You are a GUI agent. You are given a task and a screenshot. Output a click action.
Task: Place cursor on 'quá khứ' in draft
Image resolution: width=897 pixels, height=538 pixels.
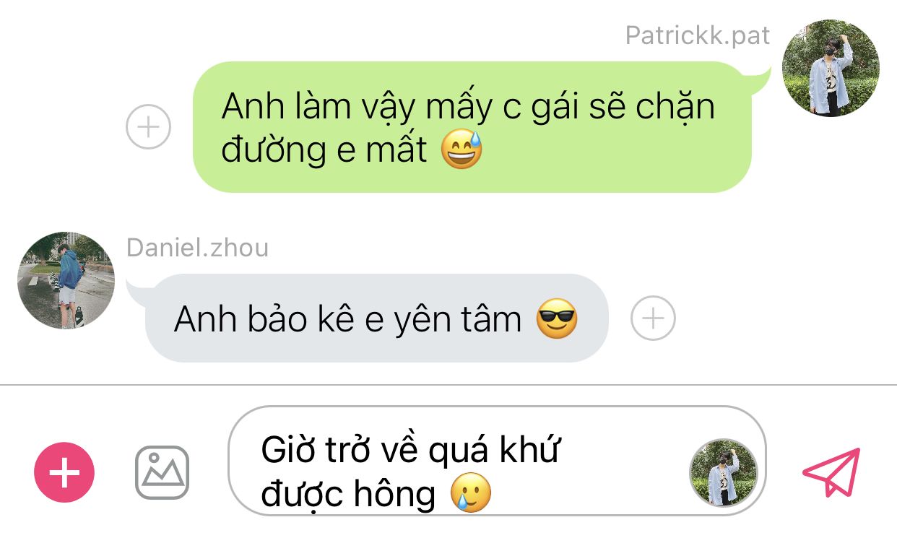click(x=494, y=451)
